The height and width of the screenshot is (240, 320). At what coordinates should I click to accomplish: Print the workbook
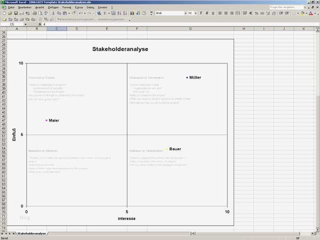(34, 13)
